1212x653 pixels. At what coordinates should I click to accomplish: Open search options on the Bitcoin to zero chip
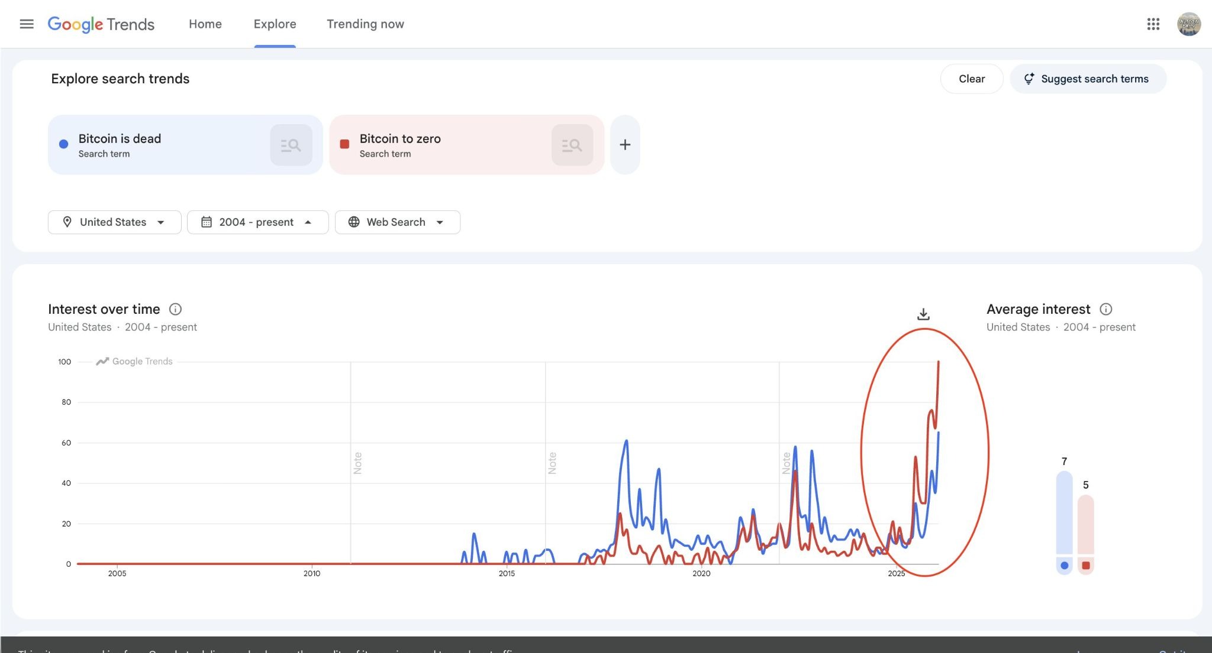point(572,145)
